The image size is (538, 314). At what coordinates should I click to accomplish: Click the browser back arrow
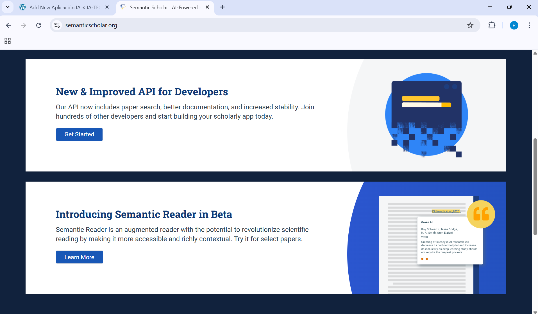click(8, 25)
